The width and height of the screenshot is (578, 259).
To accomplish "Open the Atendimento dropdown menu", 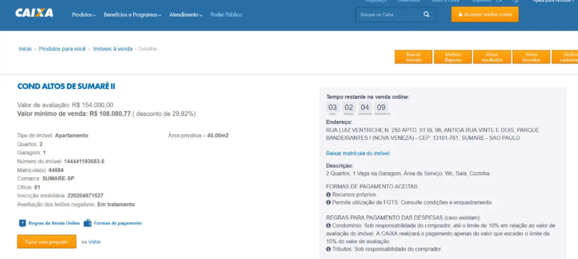I will click(x=186, y=15).
